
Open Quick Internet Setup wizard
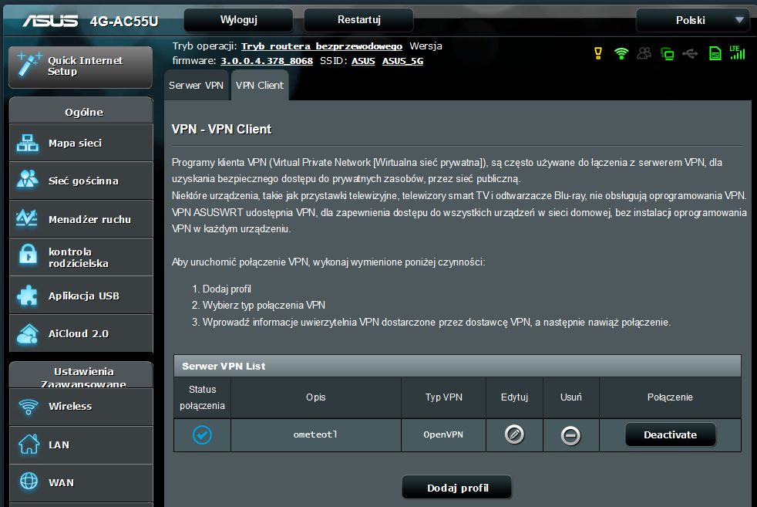81,66
